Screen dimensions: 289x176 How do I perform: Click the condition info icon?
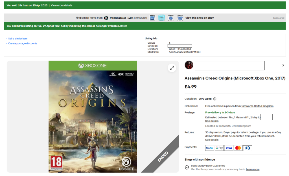click(x=215, y=99)
